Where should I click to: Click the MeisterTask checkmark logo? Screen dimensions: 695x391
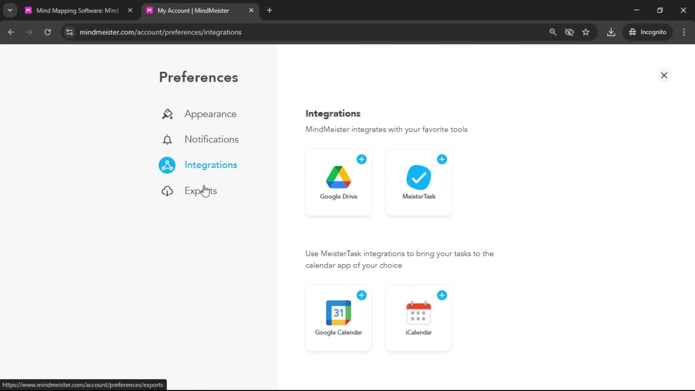[x=419, y=177]
